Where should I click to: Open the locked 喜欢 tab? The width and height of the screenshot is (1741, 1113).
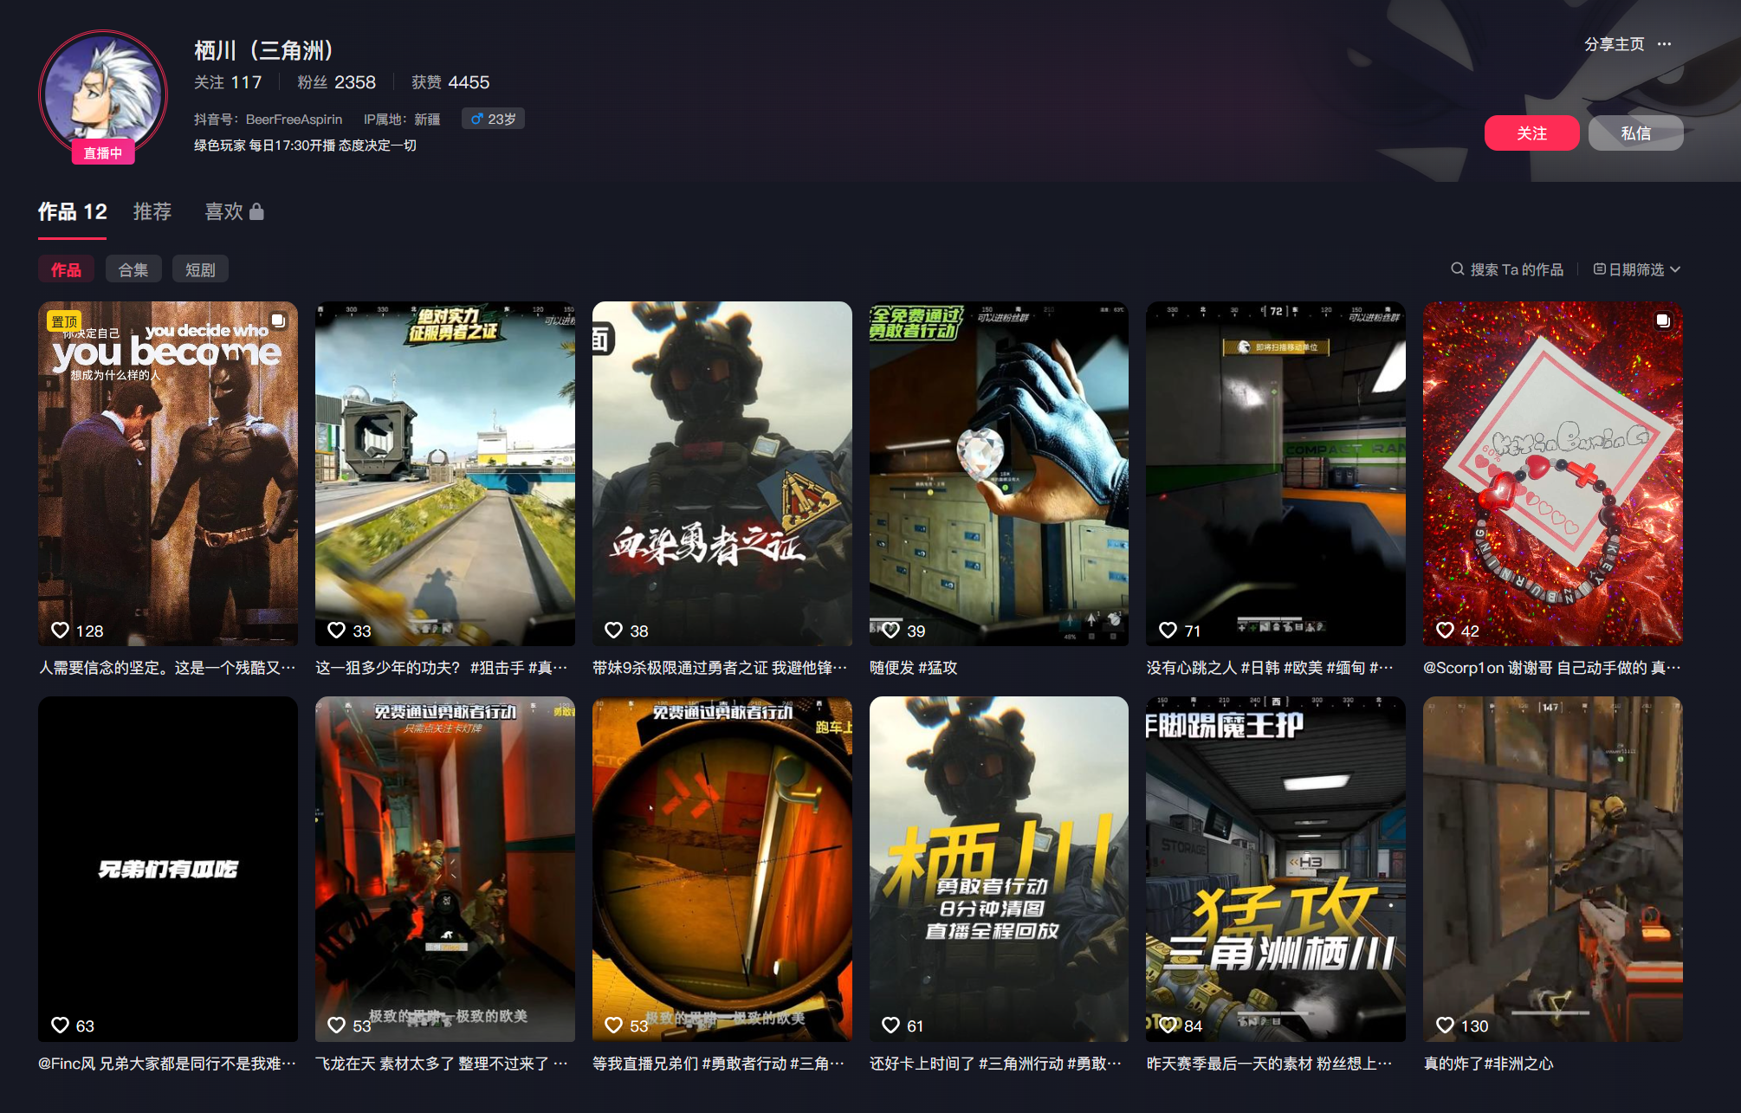tap(223, 212)
